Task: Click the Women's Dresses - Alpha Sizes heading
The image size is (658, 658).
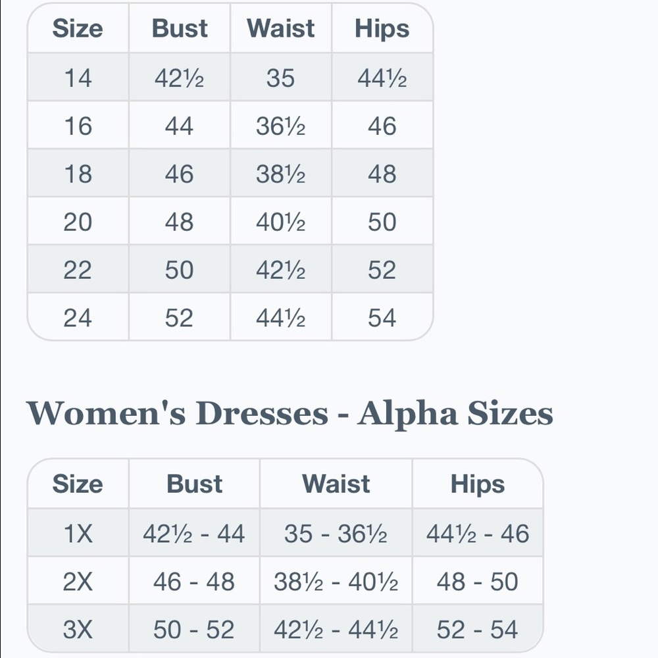Action: [x=290, y=413]
